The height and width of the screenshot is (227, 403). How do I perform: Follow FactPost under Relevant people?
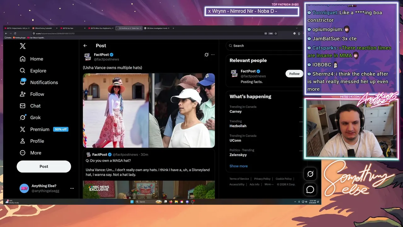pyautogui.click(x=294, y=74)
